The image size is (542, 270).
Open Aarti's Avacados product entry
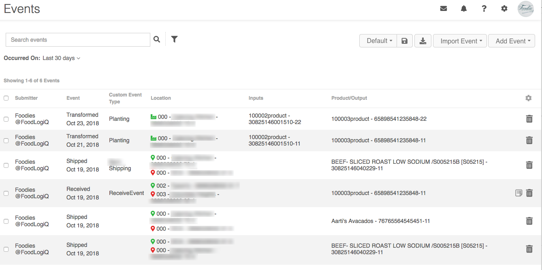(381, 221)
